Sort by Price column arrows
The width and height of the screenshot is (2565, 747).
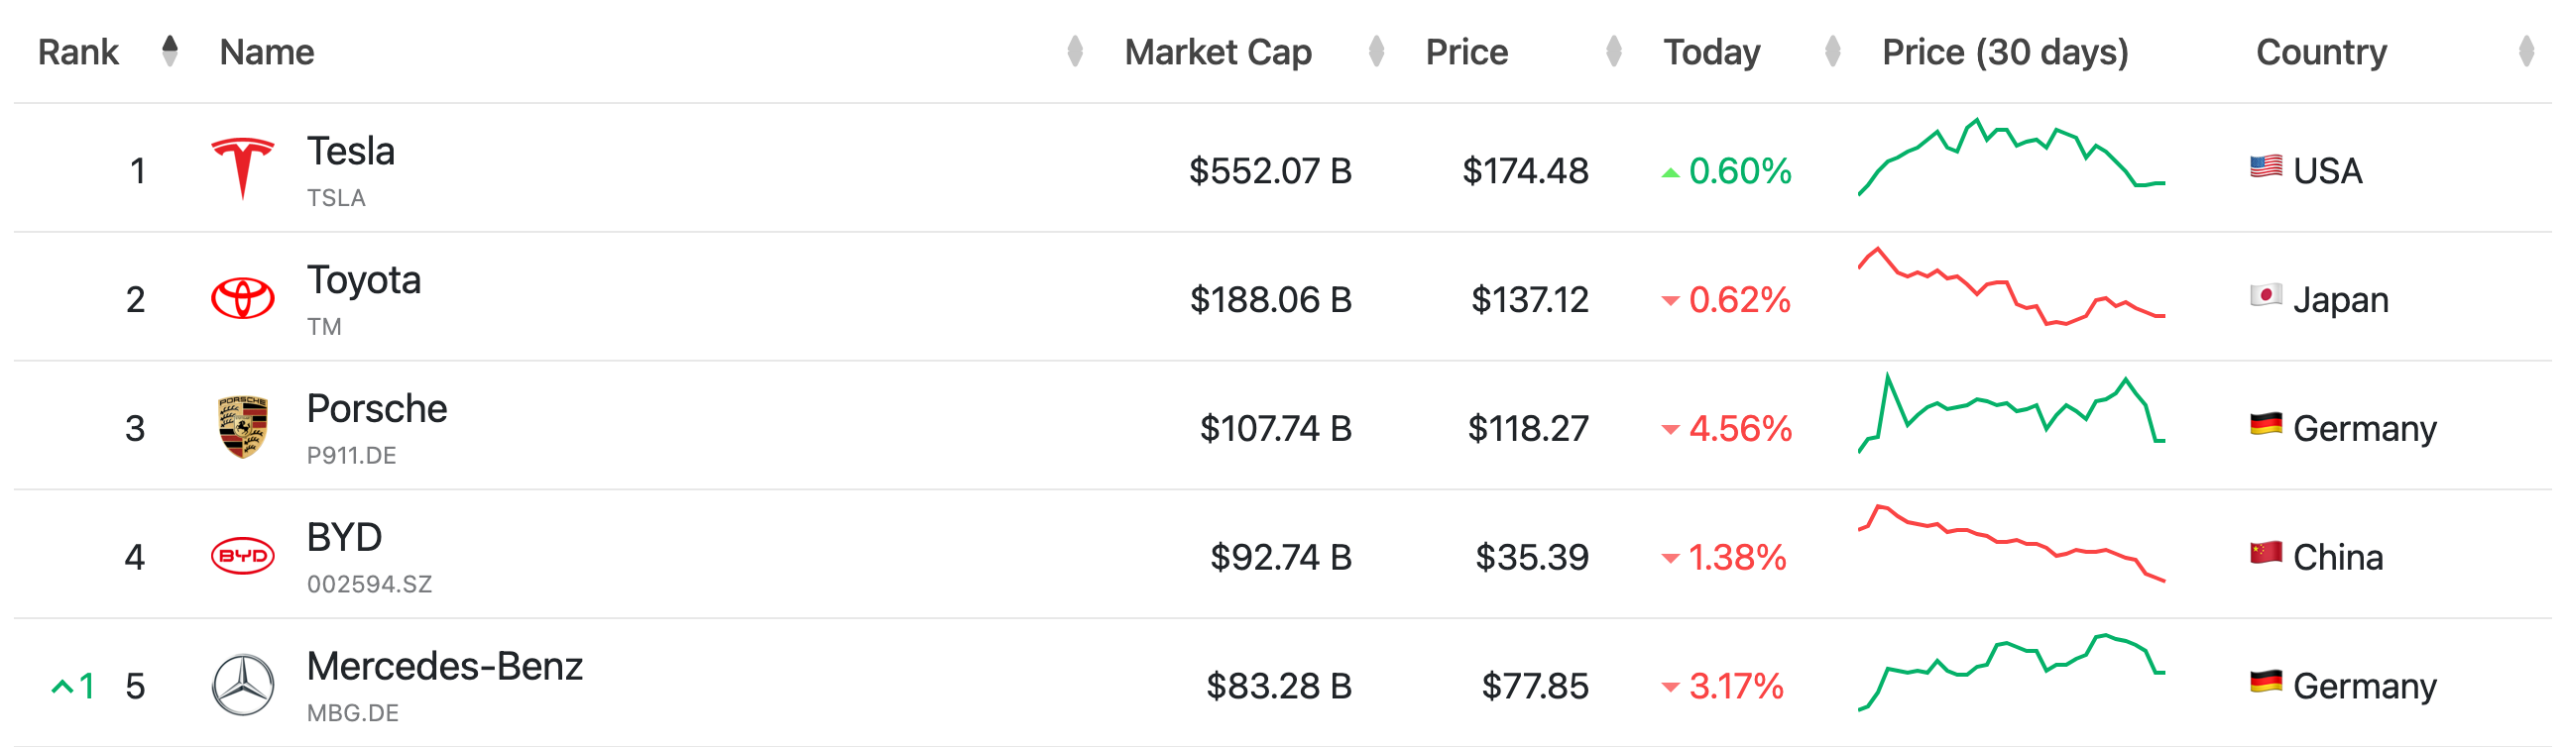pyautogui.click(x=1614, y=51)
